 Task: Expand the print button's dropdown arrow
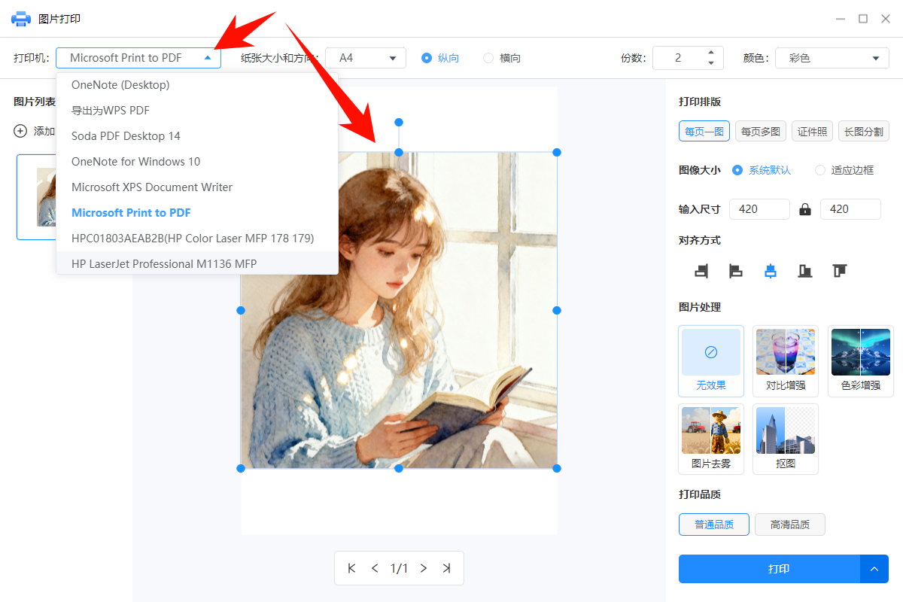click(874, 569)
